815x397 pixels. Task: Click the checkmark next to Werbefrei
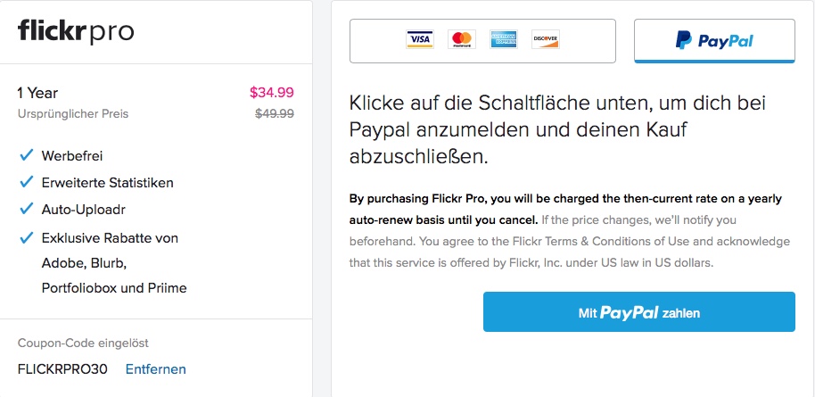pos(26,156)
